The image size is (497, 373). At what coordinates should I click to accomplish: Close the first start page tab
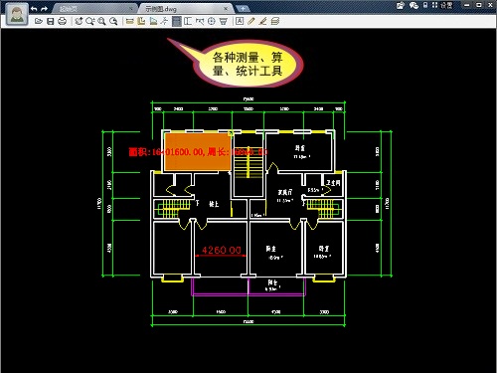(131, 9)
